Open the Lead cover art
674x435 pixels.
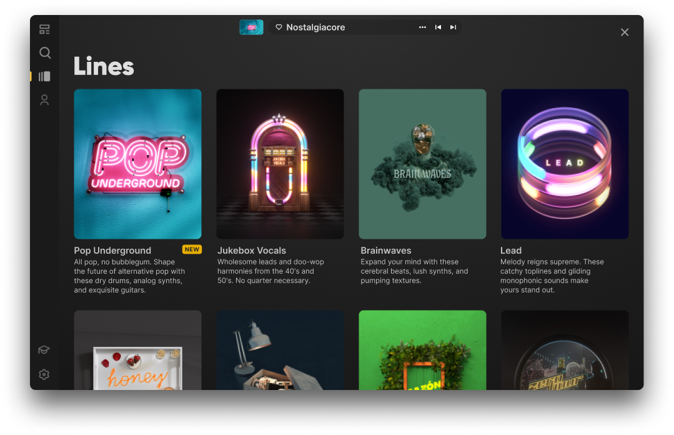point(565,164)
